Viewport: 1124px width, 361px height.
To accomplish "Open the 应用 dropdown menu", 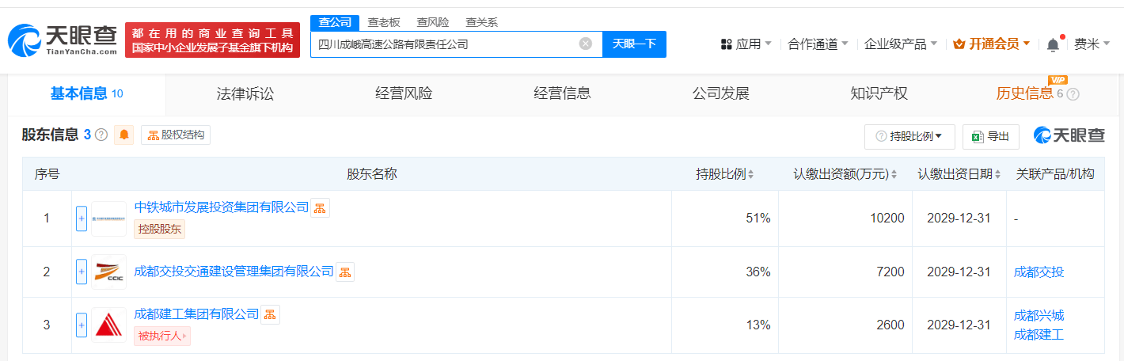I will click(x=746, y=44).
